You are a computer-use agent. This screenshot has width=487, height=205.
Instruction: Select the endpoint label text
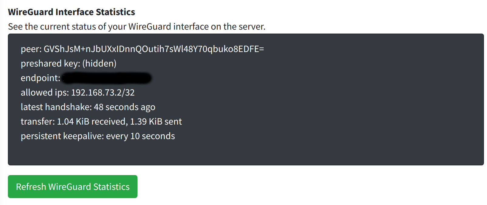click(x=39, y=78)
